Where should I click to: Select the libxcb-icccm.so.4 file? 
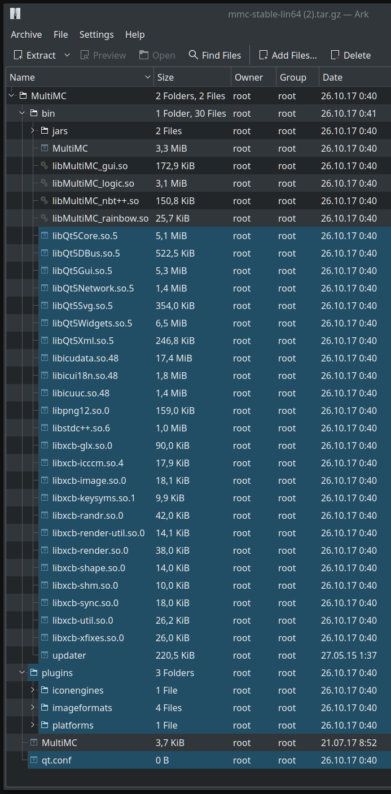[88, 463]
